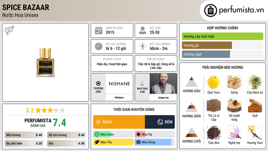Click the age range 25-50
The height and width of the screenshot is (151, 268).
pyautogui.click(x=154, y=32)
